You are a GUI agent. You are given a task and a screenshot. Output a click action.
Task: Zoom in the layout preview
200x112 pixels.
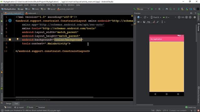click(187, 17)
